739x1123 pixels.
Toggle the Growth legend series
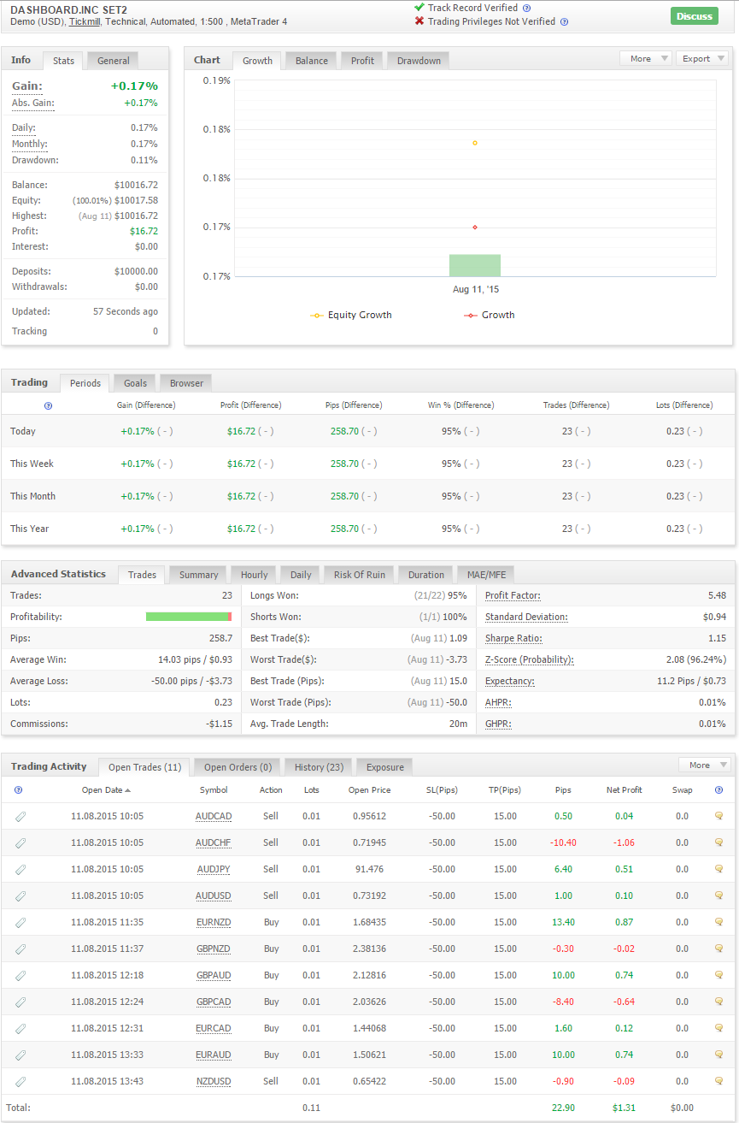coord(490,315)
